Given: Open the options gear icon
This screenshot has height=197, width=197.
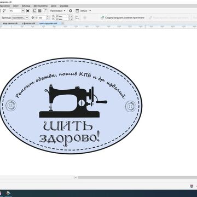Looking at the screenshot, I should pyautogui.click(x=71, y=11).
